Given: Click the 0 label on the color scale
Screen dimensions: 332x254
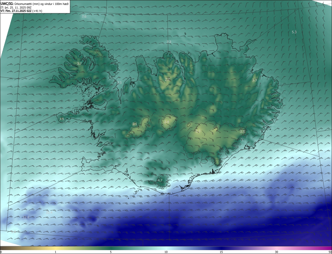Looking at the screenshot, I should pyautogui.click(x=1, y=252).
